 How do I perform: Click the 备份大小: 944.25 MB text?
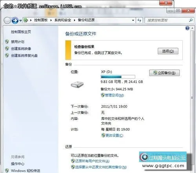coord(117,89)
